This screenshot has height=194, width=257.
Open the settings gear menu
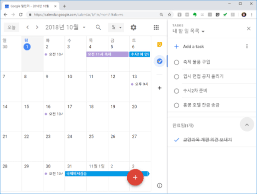click(x=133, y=27)
